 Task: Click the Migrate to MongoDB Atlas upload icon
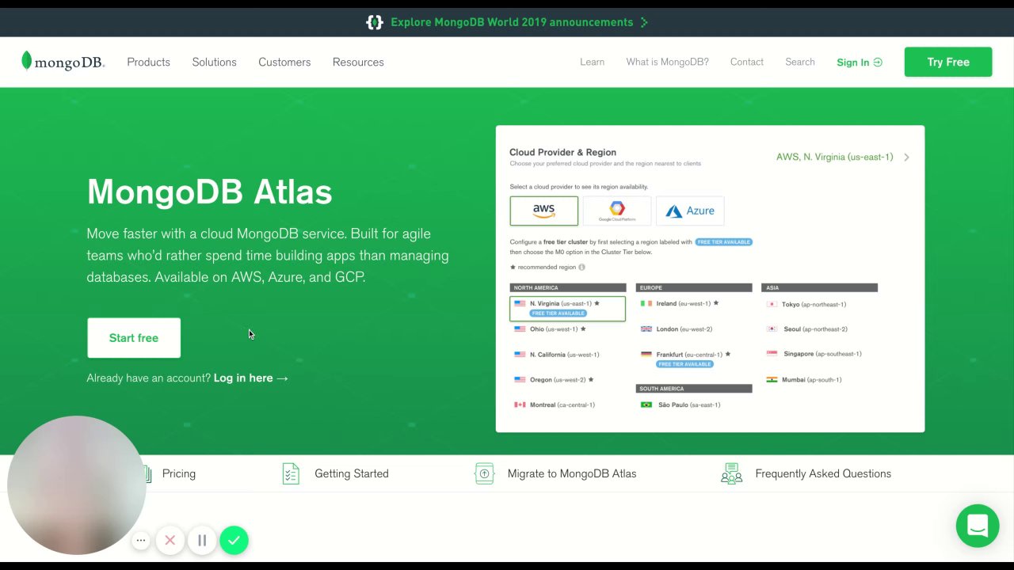pyautogui.click(x=484, y=473)
